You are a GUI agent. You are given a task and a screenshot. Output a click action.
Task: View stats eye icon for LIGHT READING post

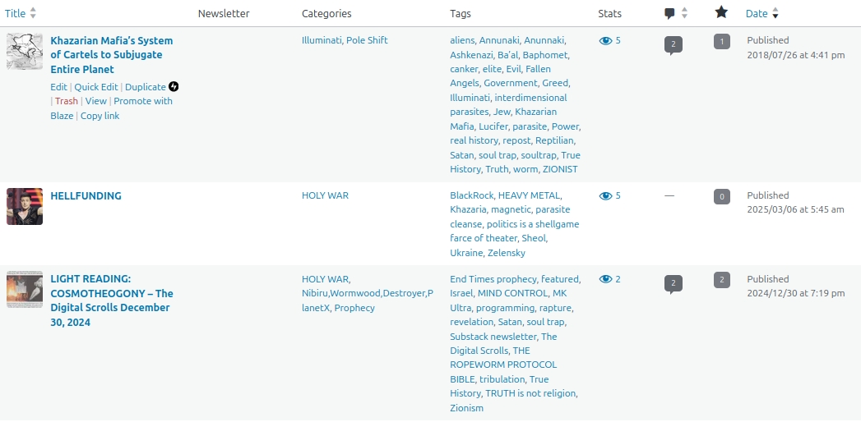point(605,279)
